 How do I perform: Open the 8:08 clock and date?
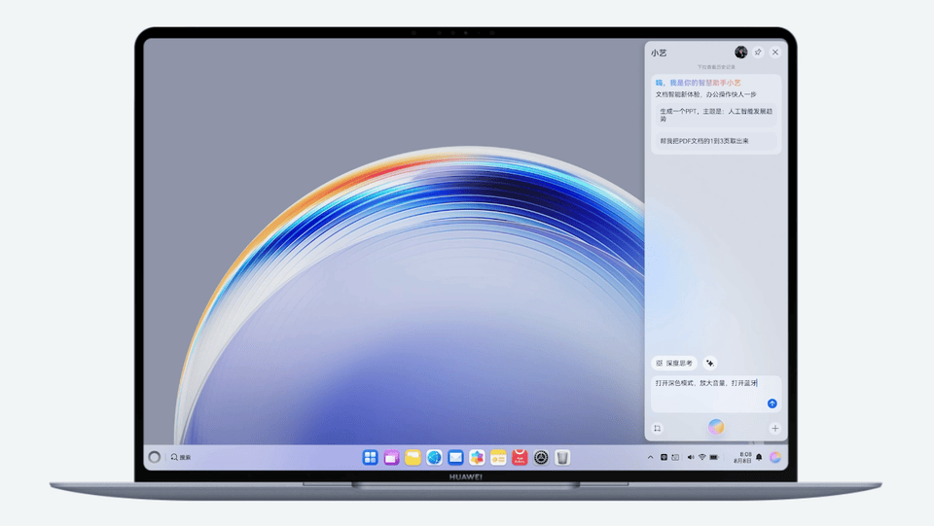click(x=742, y=457)
